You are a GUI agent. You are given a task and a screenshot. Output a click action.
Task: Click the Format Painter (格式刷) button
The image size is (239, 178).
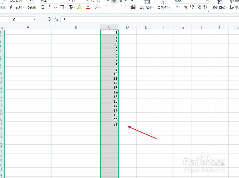coord(31,5)
